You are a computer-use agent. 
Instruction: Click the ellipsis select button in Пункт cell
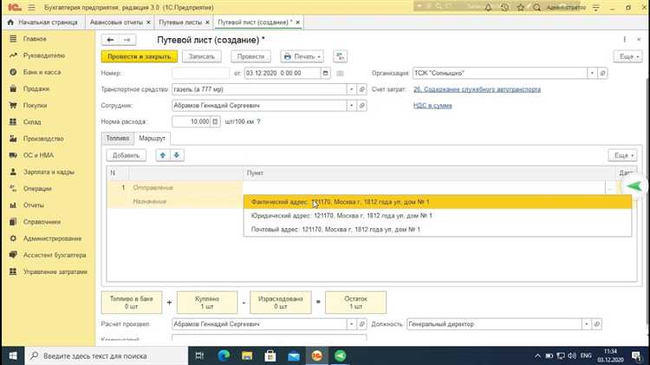(610, 188)
